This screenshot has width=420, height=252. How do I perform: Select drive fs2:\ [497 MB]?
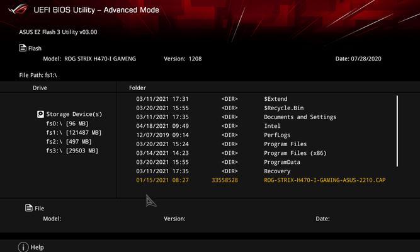click(69, 142)
